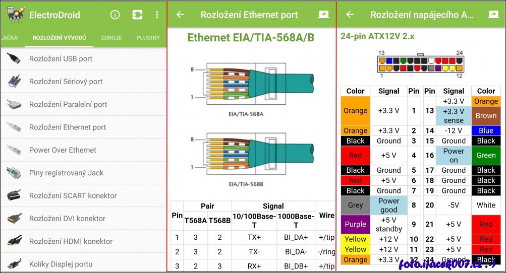Tap the EIA/TIA-568A connector diagram
The image size is (506, 273).
click(x=251, y=82)
